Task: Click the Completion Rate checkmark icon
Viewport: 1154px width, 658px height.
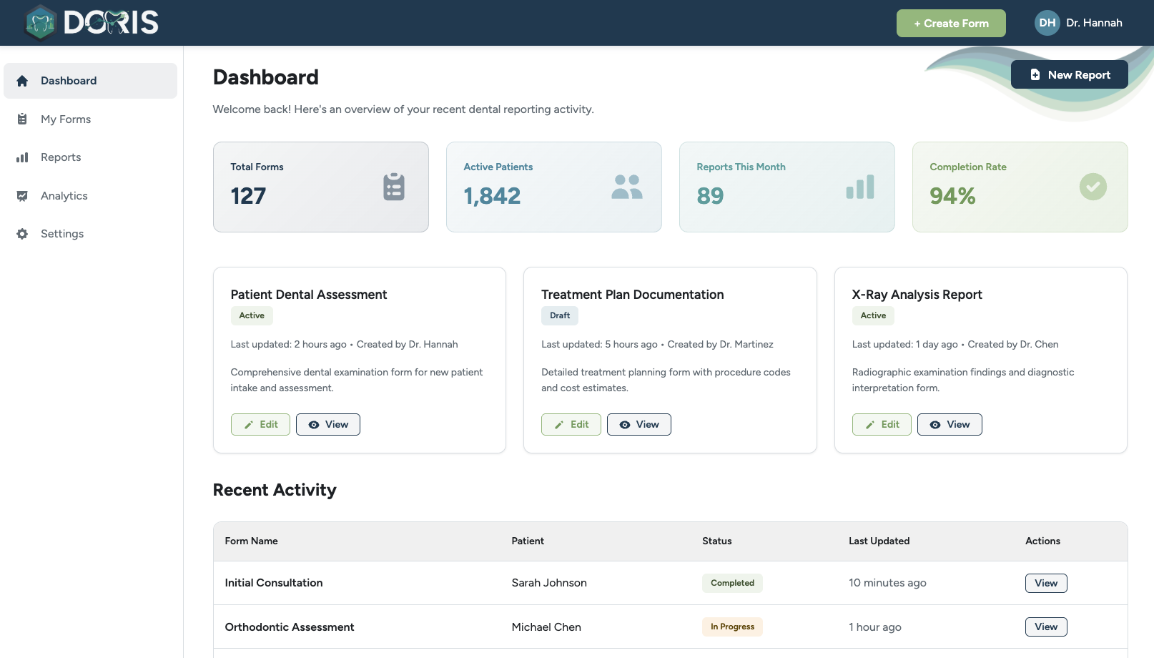Action: pyautogui.click(x=1093, y=187)
